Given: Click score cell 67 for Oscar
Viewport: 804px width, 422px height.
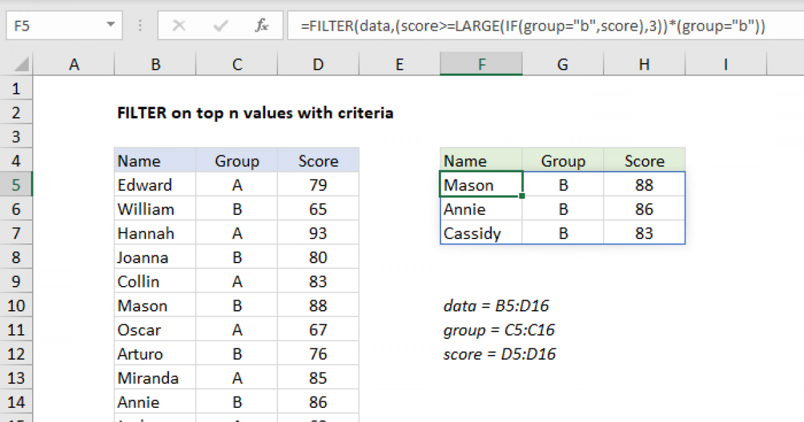Looking at the screenshot, I should coord(318,330).
